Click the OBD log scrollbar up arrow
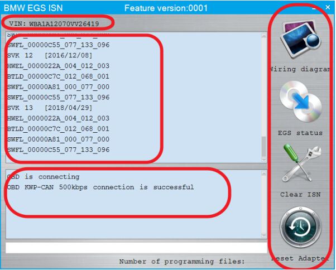 click(x=264, y=173)
